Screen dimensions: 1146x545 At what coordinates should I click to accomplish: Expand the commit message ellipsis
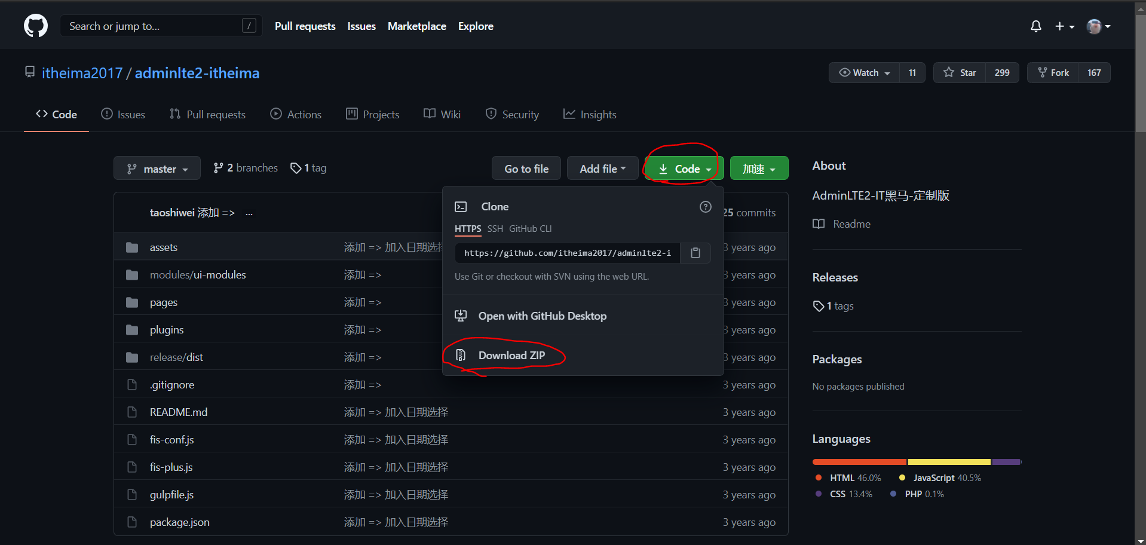coord(249,213)
